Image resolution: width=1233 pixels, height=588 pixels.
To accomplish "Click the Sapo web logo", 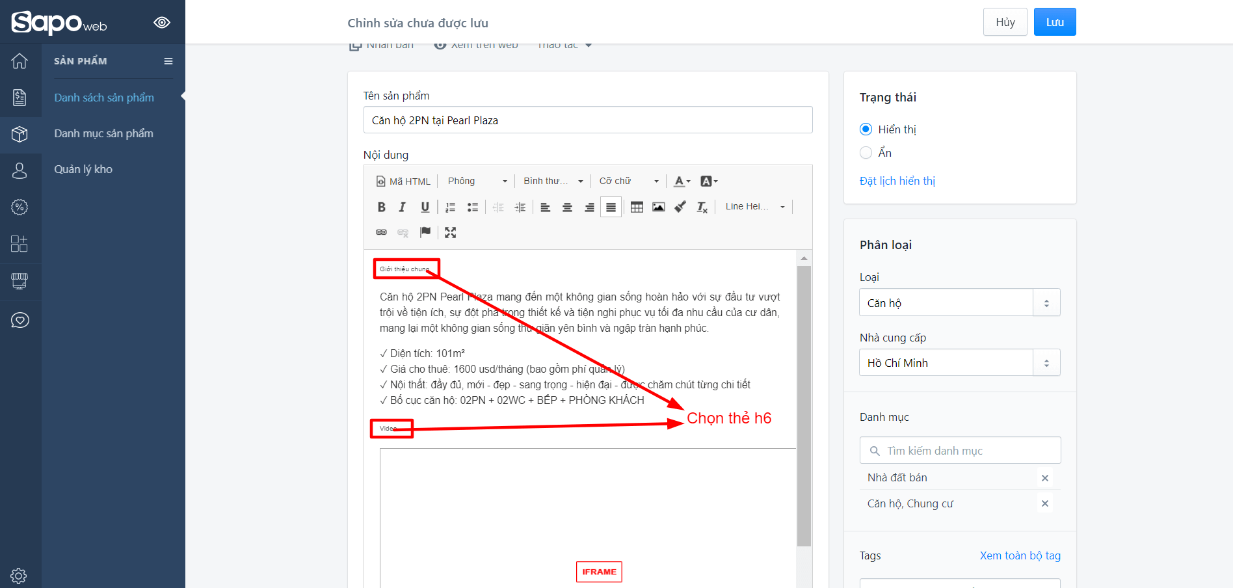I will tap(59, 23).
